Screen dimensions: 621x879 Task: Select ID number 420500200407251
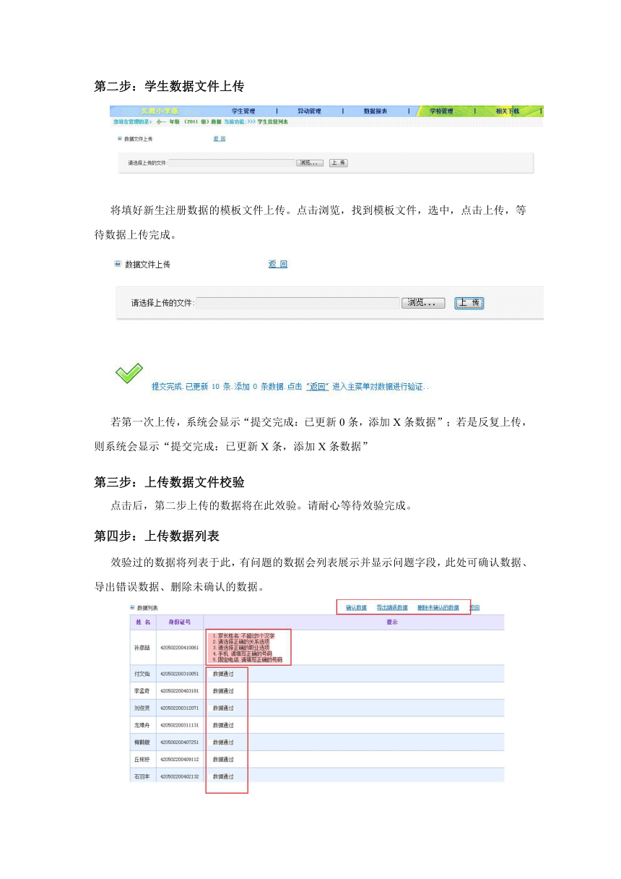[x=180, y=742]
